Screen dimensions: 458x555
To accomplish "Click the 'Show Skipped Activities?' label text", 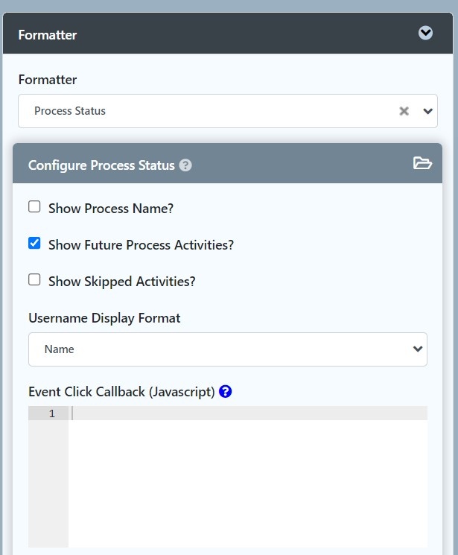I will [x=121, y=282].
